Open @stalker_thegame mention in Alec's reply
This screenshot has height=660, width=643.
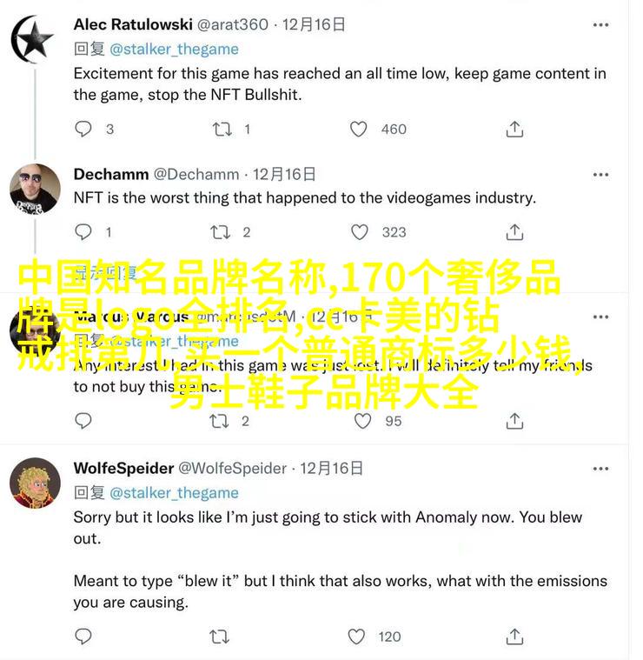click(x=174, y=50)
